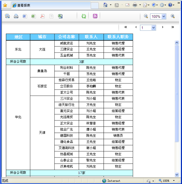Click the 3家 company count cell

click(81, 62)
